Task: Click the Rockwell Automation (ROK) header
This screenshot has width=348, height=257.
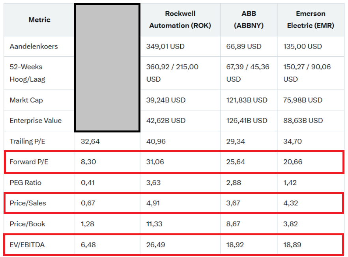Action: tap(180, 20)
